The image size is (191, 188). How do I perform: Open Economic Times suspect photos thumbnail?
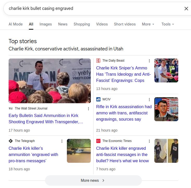pyautogui.click(x=166, y=151)
